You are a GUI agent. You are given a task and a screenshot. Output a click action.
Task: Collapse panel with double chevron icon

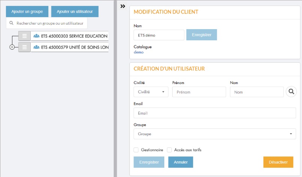(x=123, y=6)
